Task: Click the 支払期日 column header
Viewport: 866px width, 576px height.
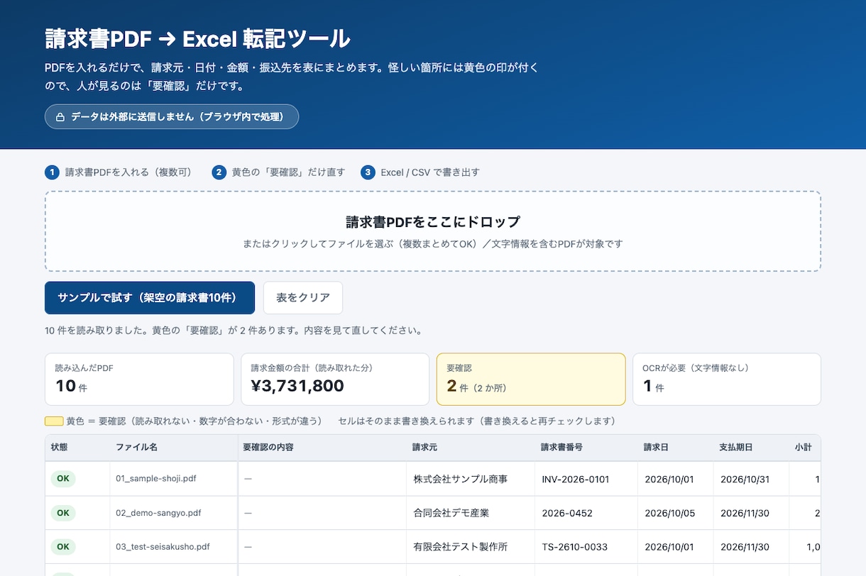Action: pos(751,448)
